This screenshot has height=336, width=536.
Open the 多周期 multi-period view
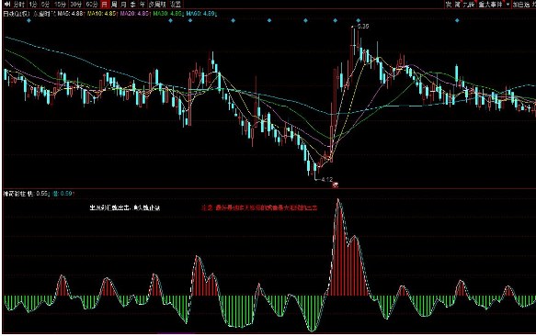click(x=157, y=4)
